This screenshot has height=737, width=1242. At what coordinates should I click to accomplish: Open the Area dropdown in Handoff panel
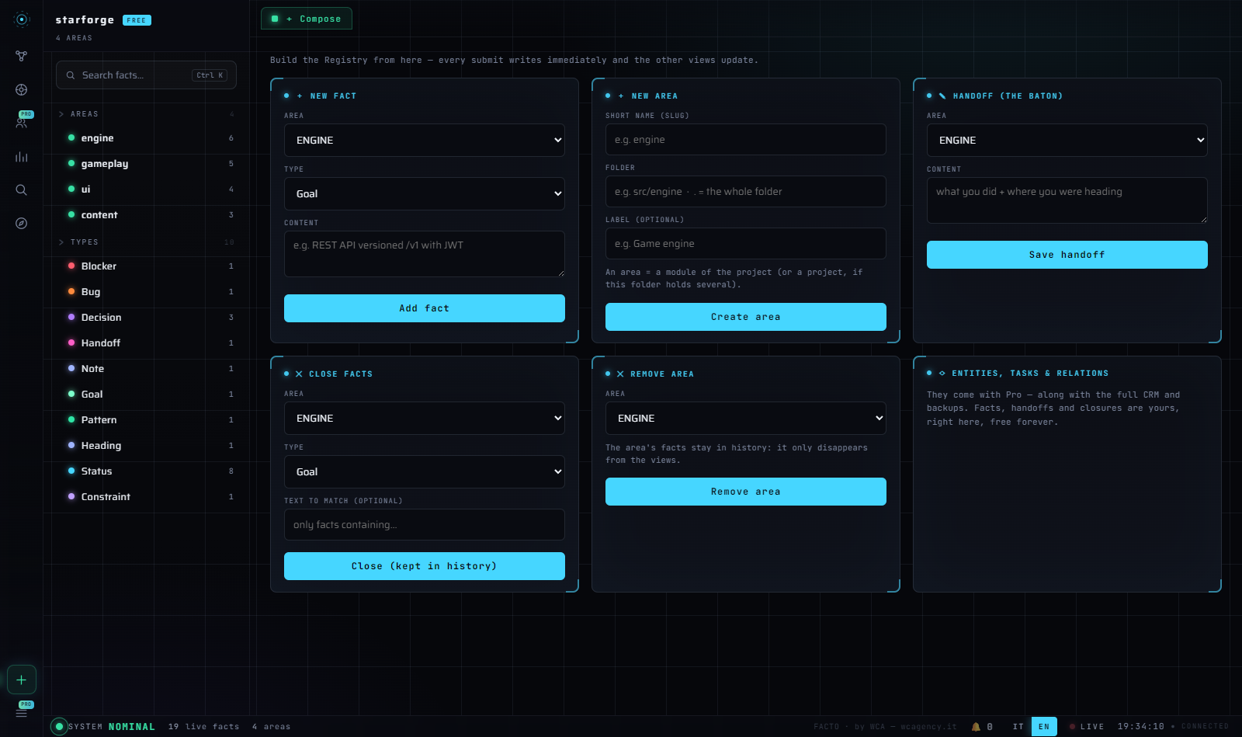click(x=1067, y=141)
